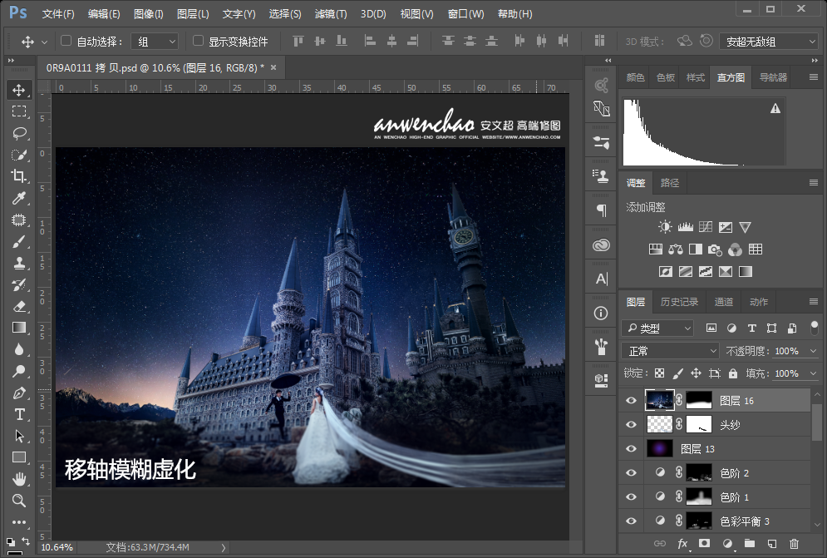Add a Color Balance adjustment
This screenshot has width=827, height=558.
pos(675,249)
